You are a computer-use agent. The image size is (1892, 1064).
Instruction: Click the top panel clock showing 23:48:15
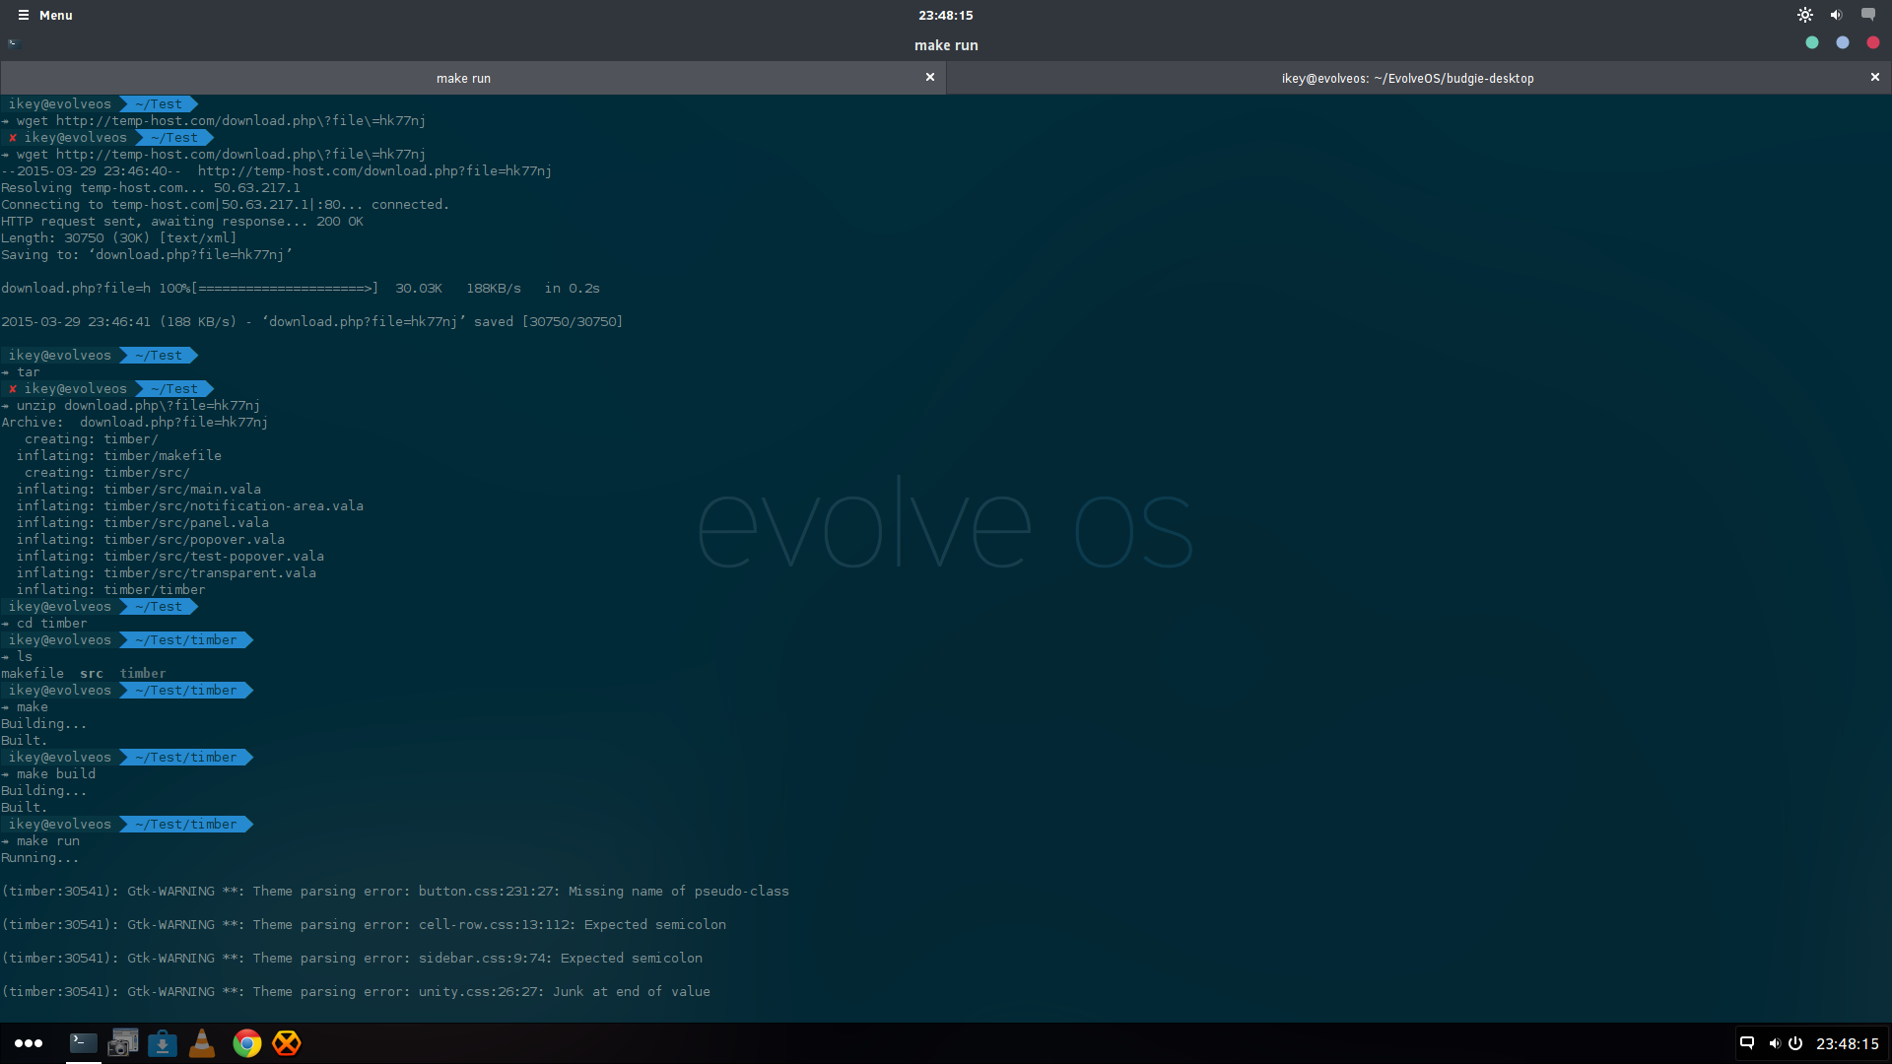(945, 15)
